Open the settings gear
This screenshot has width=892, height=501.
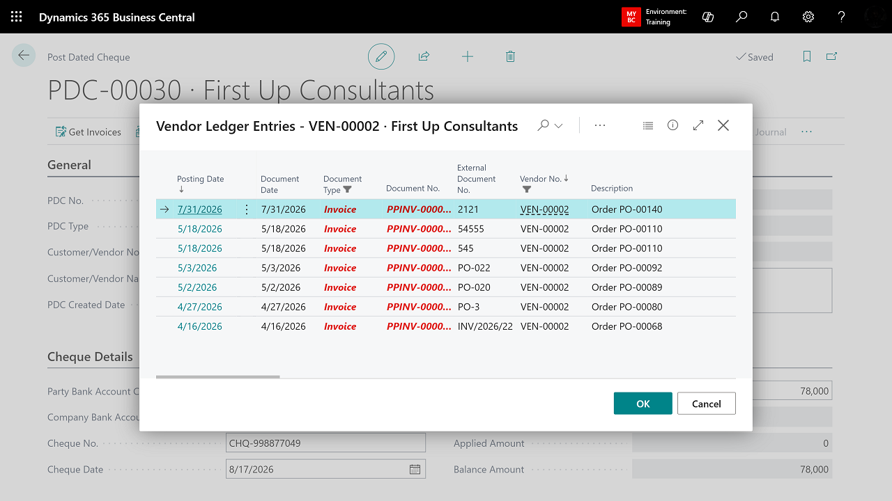[x=808, y=17]
